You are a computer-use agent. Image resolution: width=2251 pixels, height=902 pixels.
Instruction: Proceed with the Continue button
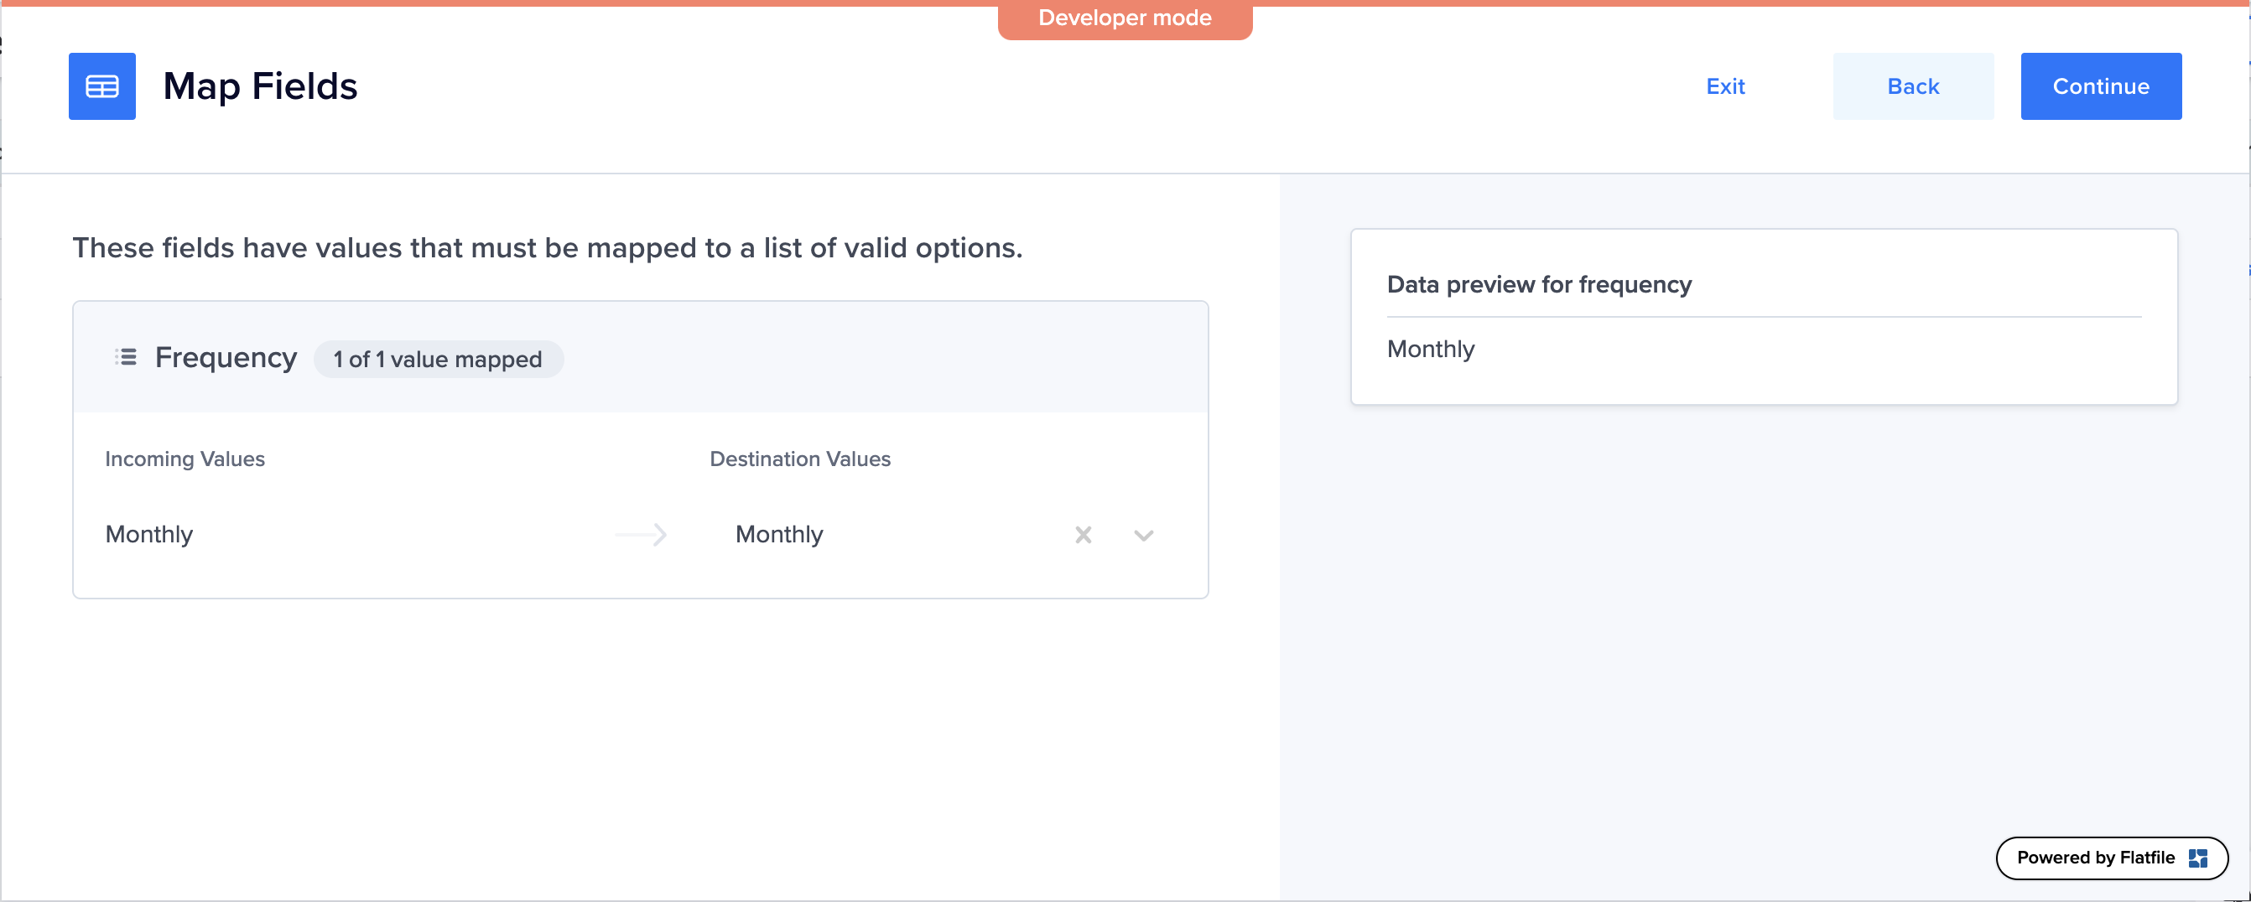tap(2100, 86)
